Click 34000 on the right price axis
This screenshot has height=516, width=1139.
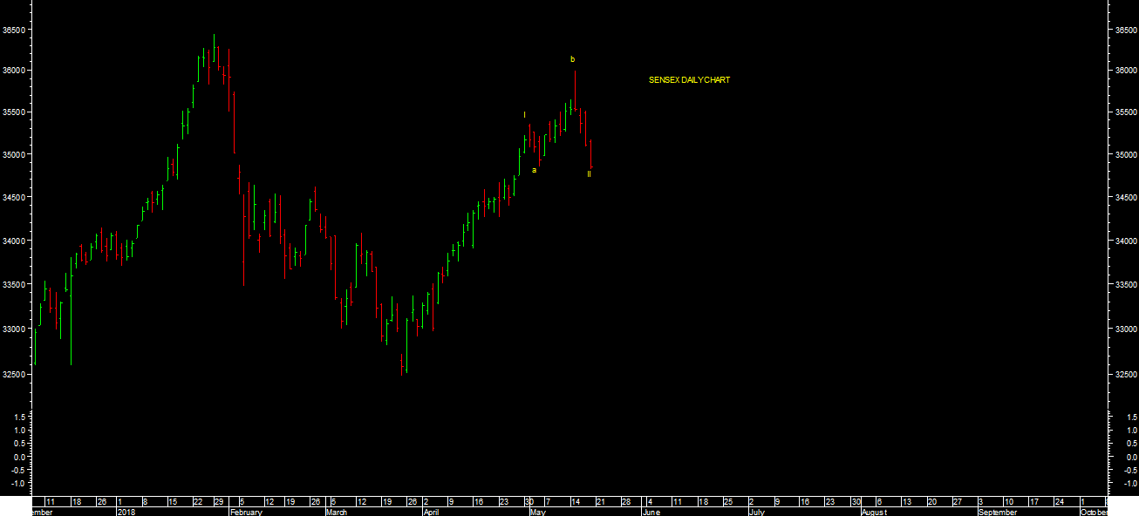[1125, 241]
